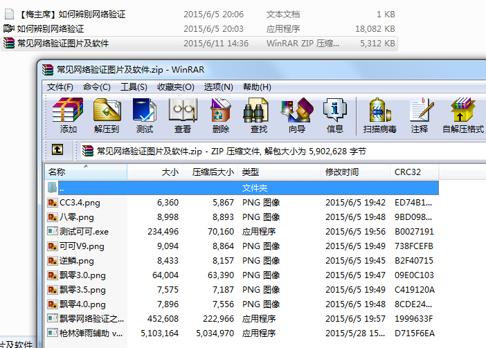
Task: Show archive 信息 (Info)
Action: 335,116
